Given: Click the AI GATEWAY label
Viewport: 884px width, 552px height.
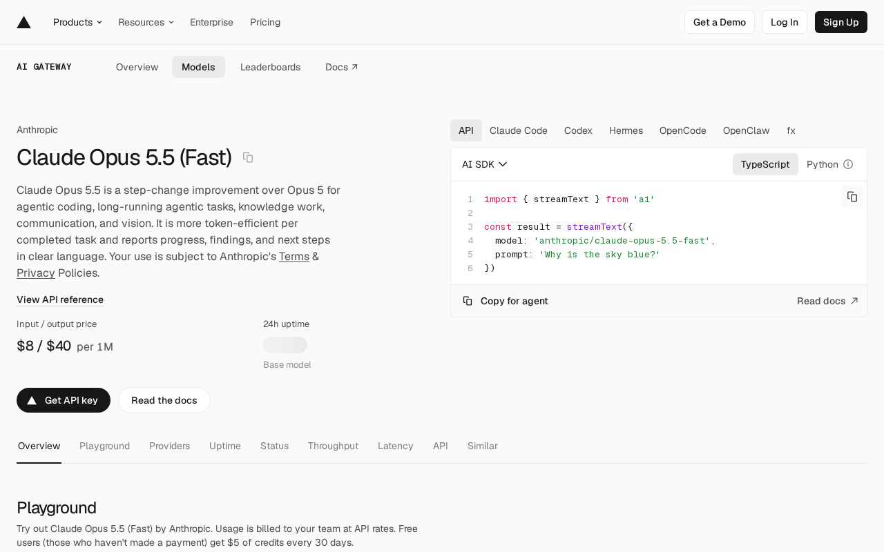Looking at the screenshot, I should [44, 67].
